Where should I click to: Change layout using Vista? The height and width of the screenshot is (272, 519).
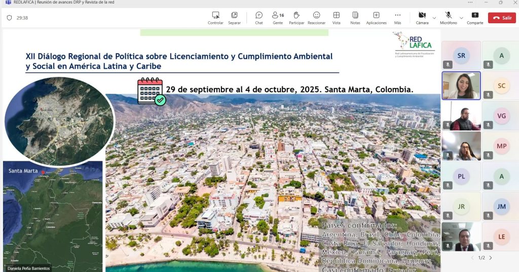[336, 18]
